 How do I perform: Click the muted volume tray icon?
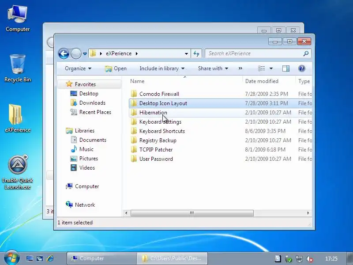point(310,259)
